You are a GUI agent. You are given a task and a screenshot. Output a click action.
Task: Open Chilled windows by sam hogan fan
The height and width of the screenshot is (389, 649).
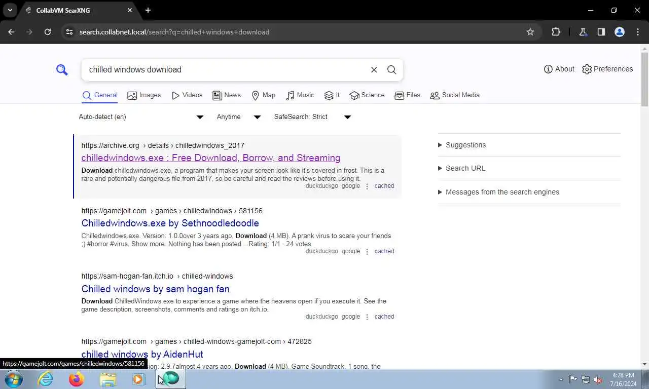click(156, 289)
